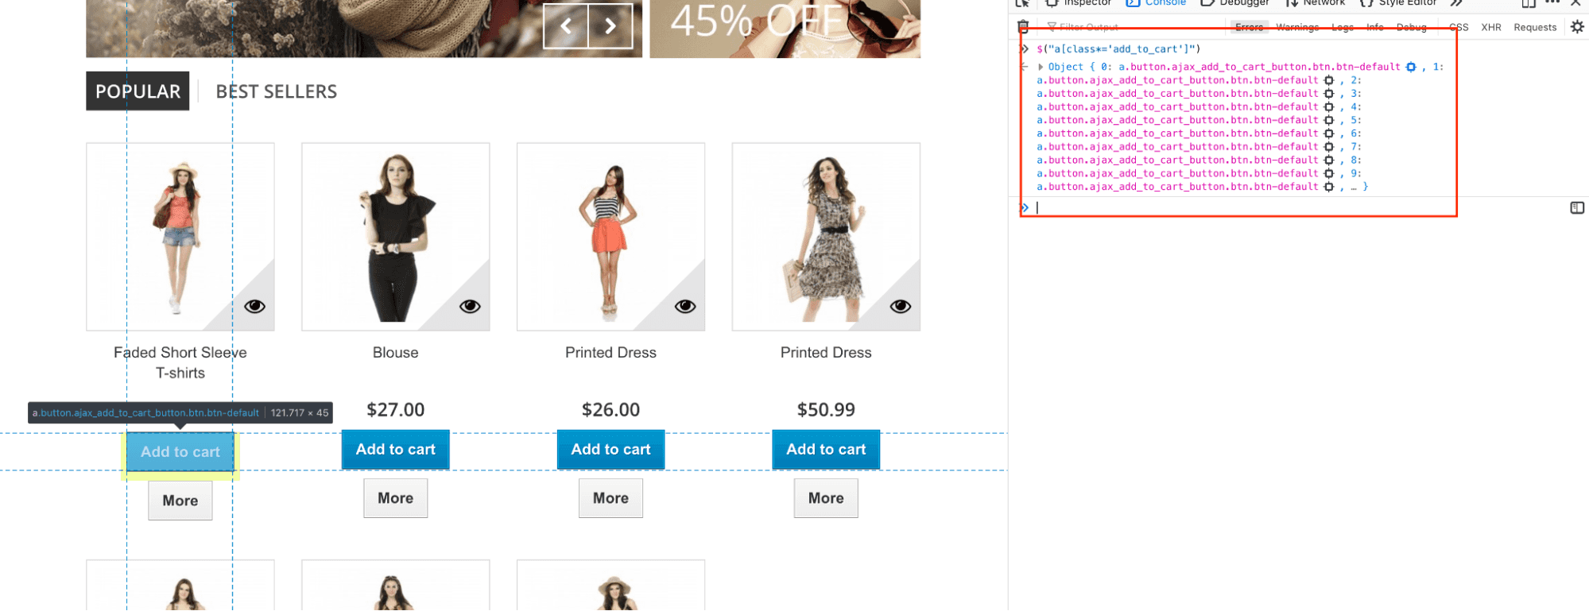Open devtools dock mode options
This screenshot has height=611, width=1589.
pyautogui.click(x=1528, y=3)
